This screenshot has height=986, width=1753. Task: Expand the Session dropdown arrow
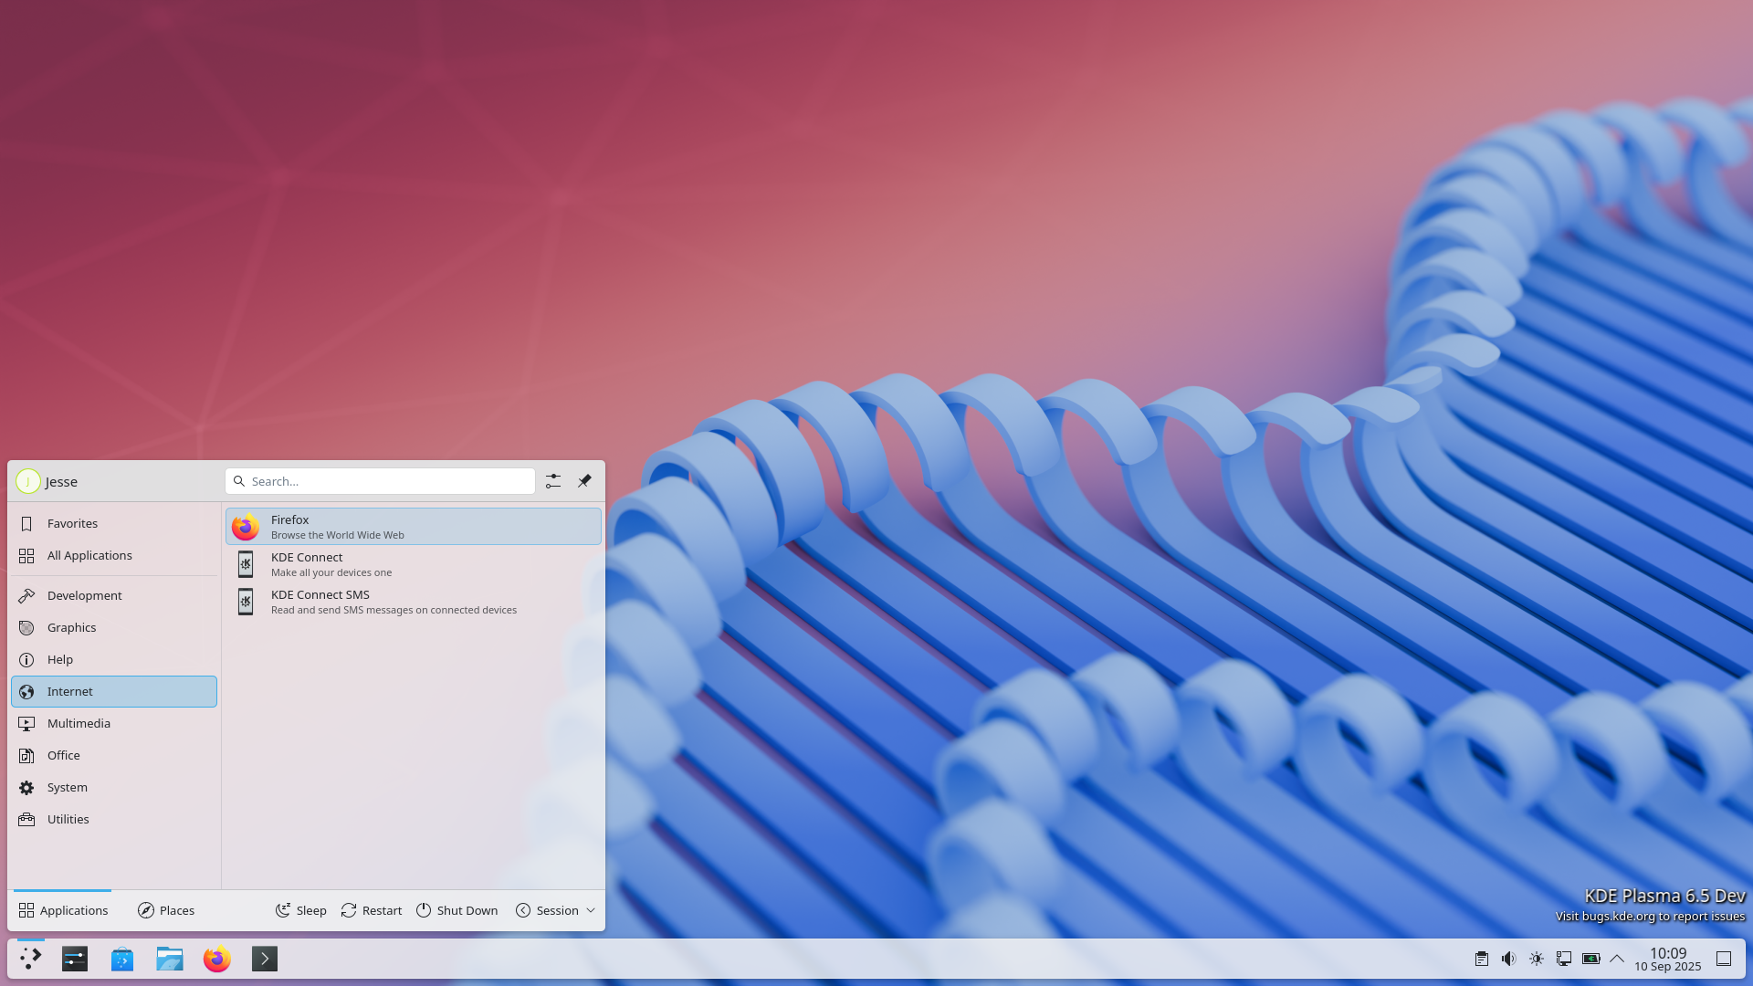point(591,910)
